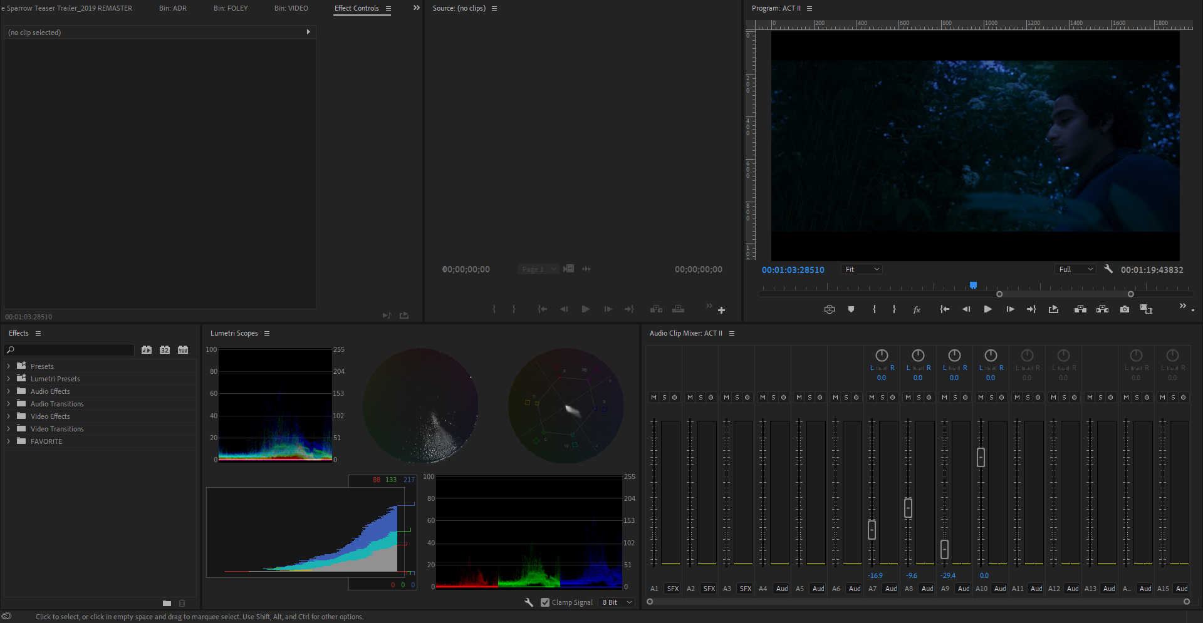
Task: Solo track A1 in Audio Clip Mixer
Action: [664, 398]
